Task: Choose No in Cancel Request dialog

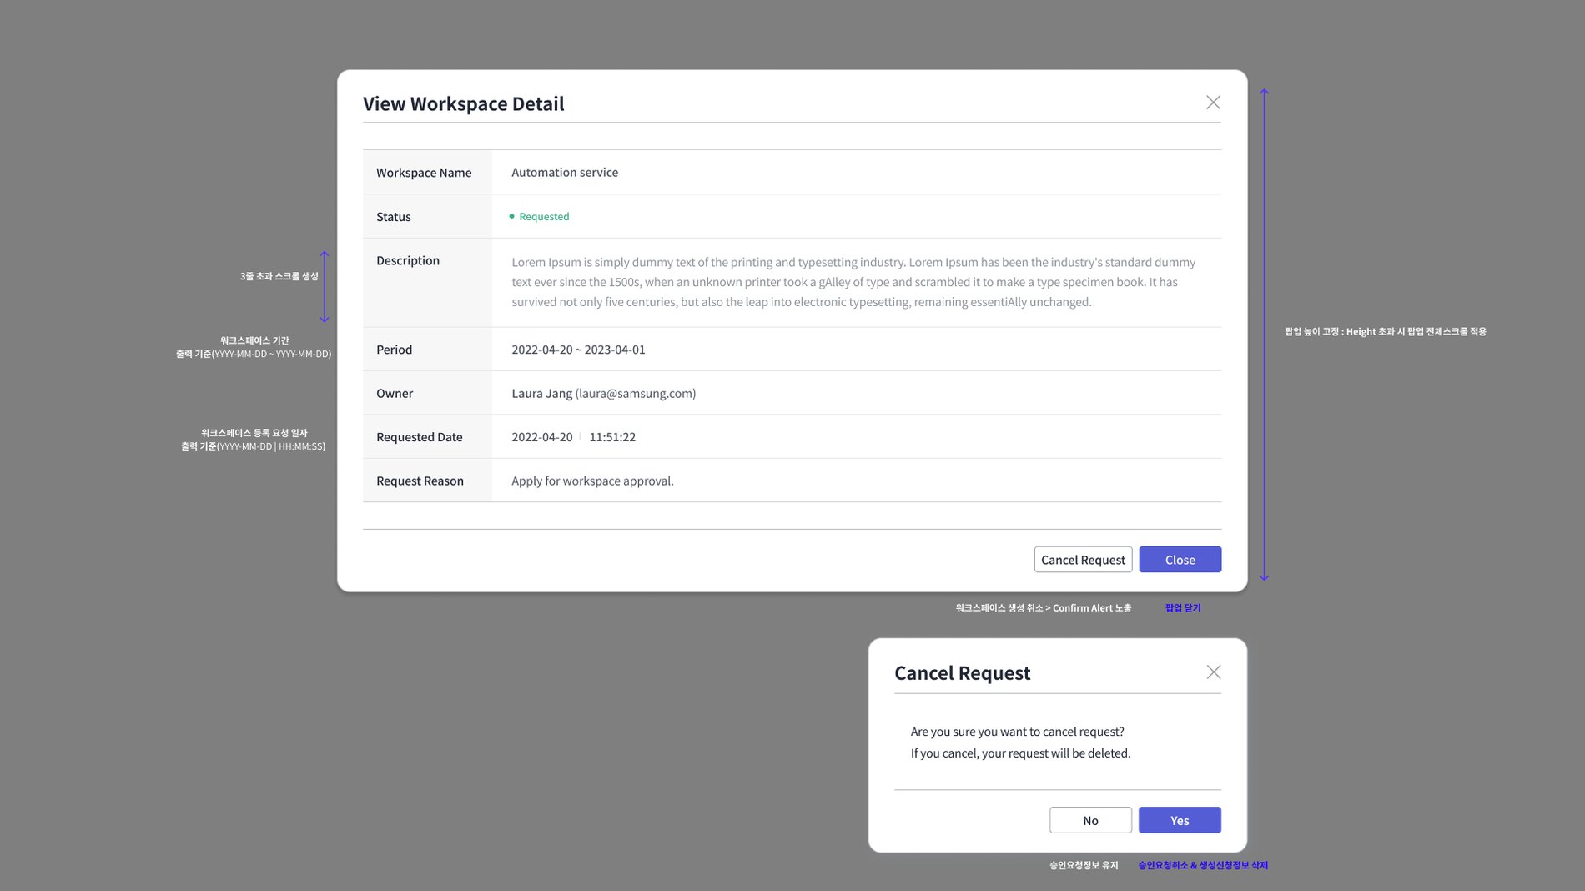Action: [x=1090, y=820]
